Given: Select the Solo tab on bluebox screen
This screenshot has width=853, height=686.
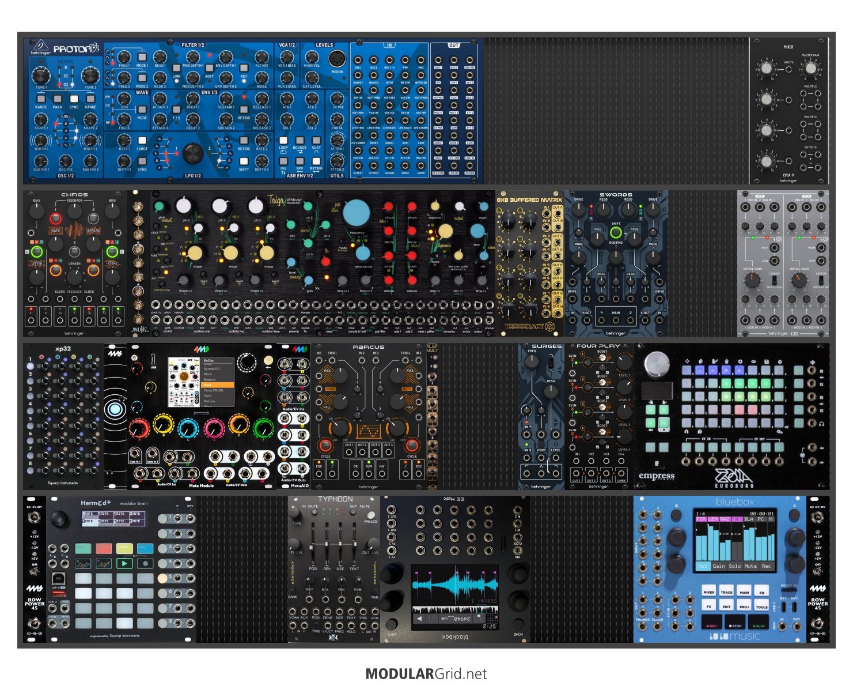Looking at the screenshot, I should 735,566.
